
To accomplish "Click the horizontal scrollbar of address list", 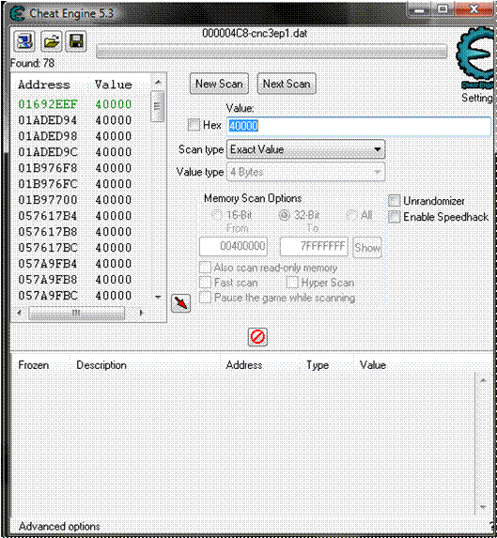I will 80,313.
